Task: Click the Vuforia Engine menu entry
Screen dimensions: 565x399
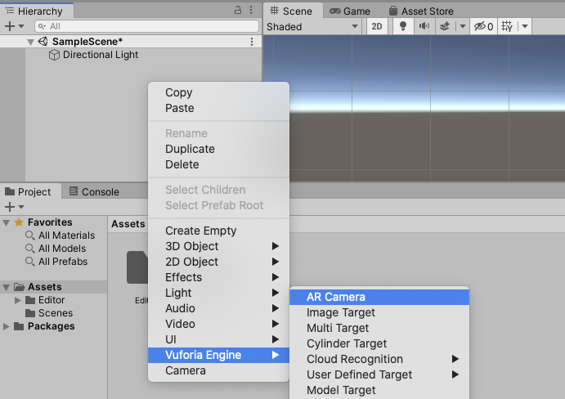Action: pos(218,355)
